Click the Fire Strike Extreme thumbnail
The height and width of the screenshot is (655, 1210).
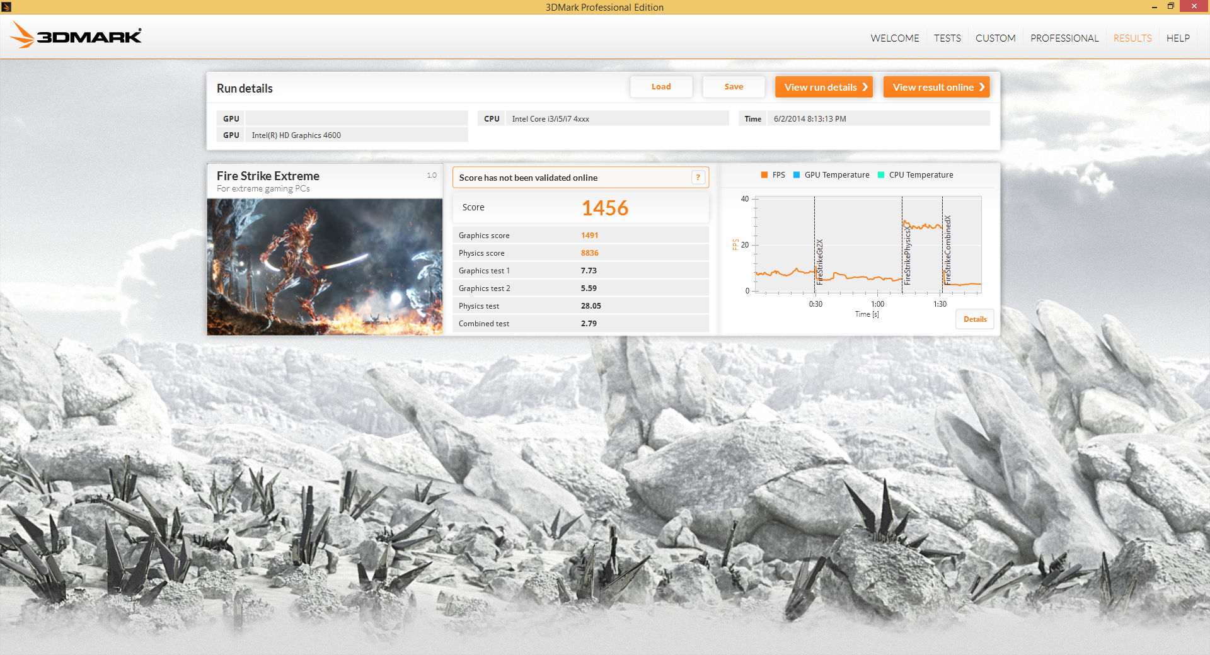pyautogui.click(x=325, y=267)
